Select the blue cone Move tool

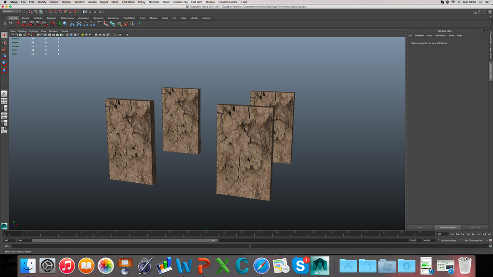(x=4, y=57)
